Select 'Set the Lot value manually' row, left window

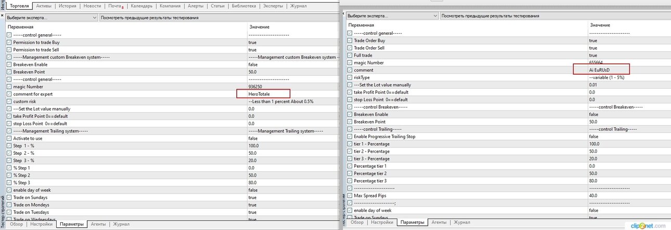click(172, 109)
